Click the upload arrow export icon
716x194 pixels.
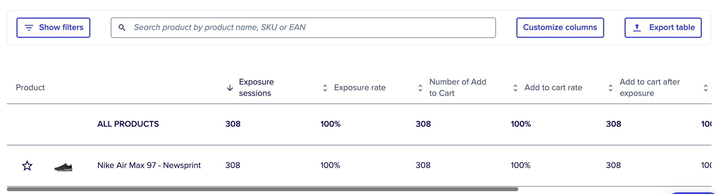click(637, 27)
